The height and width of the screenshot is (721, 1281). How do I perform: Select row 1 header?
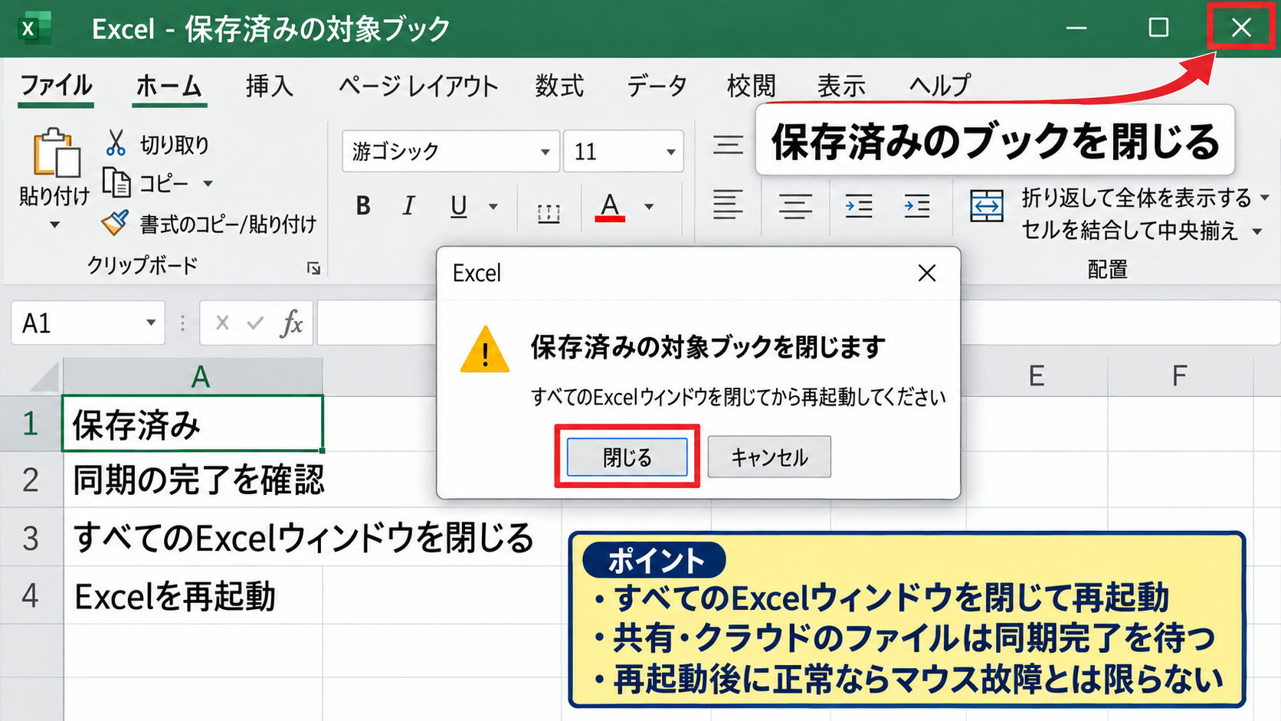(31, 424)
